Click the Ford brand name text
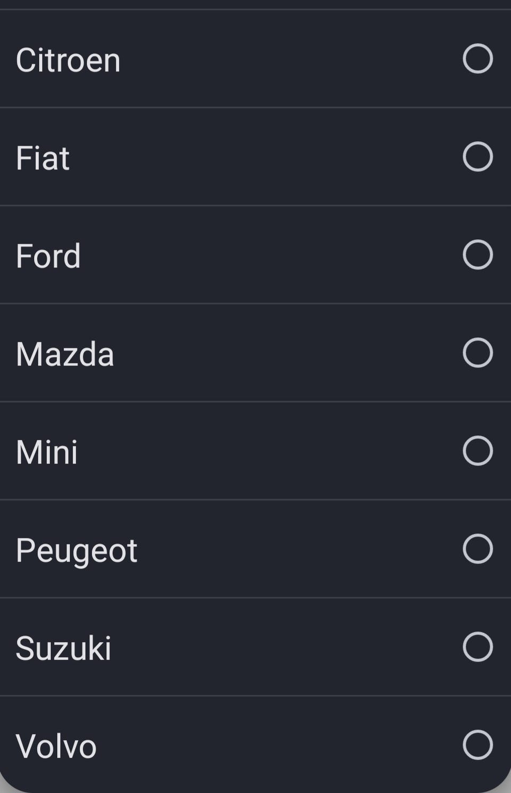Image resolution: width=511 pixels, height=793 pixels. click(x=48, y=256)
